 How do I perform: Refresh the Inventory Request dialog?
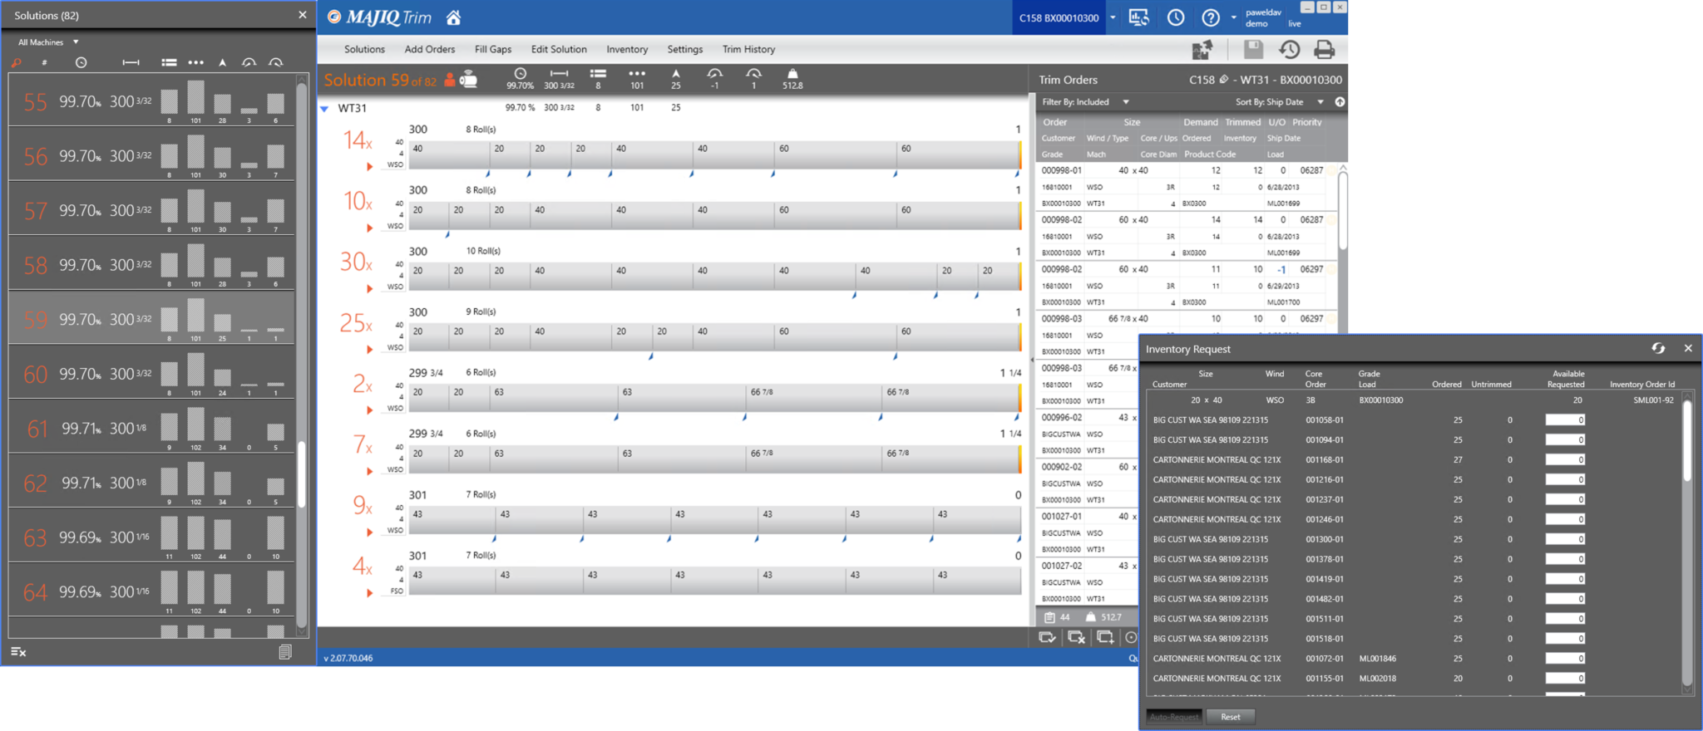pos(1658,349)
